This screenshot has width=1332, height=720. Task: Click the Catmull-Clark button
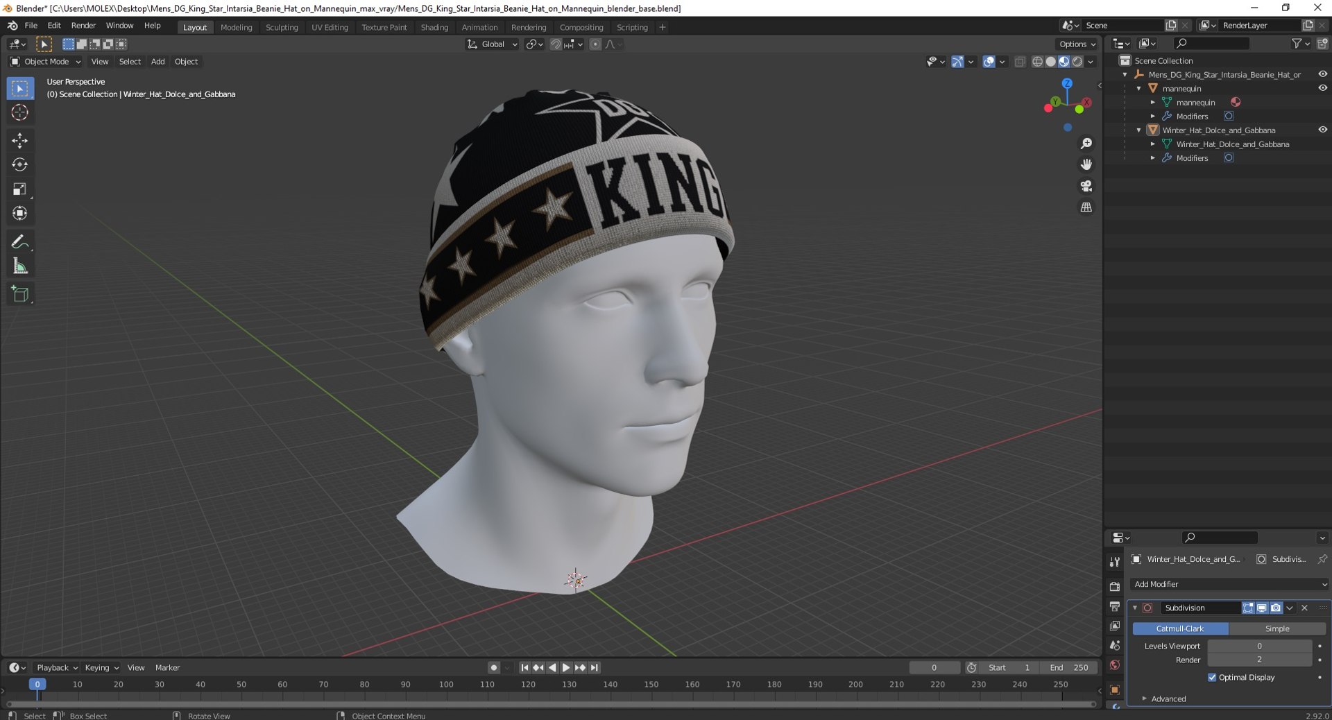[1180, 628]
